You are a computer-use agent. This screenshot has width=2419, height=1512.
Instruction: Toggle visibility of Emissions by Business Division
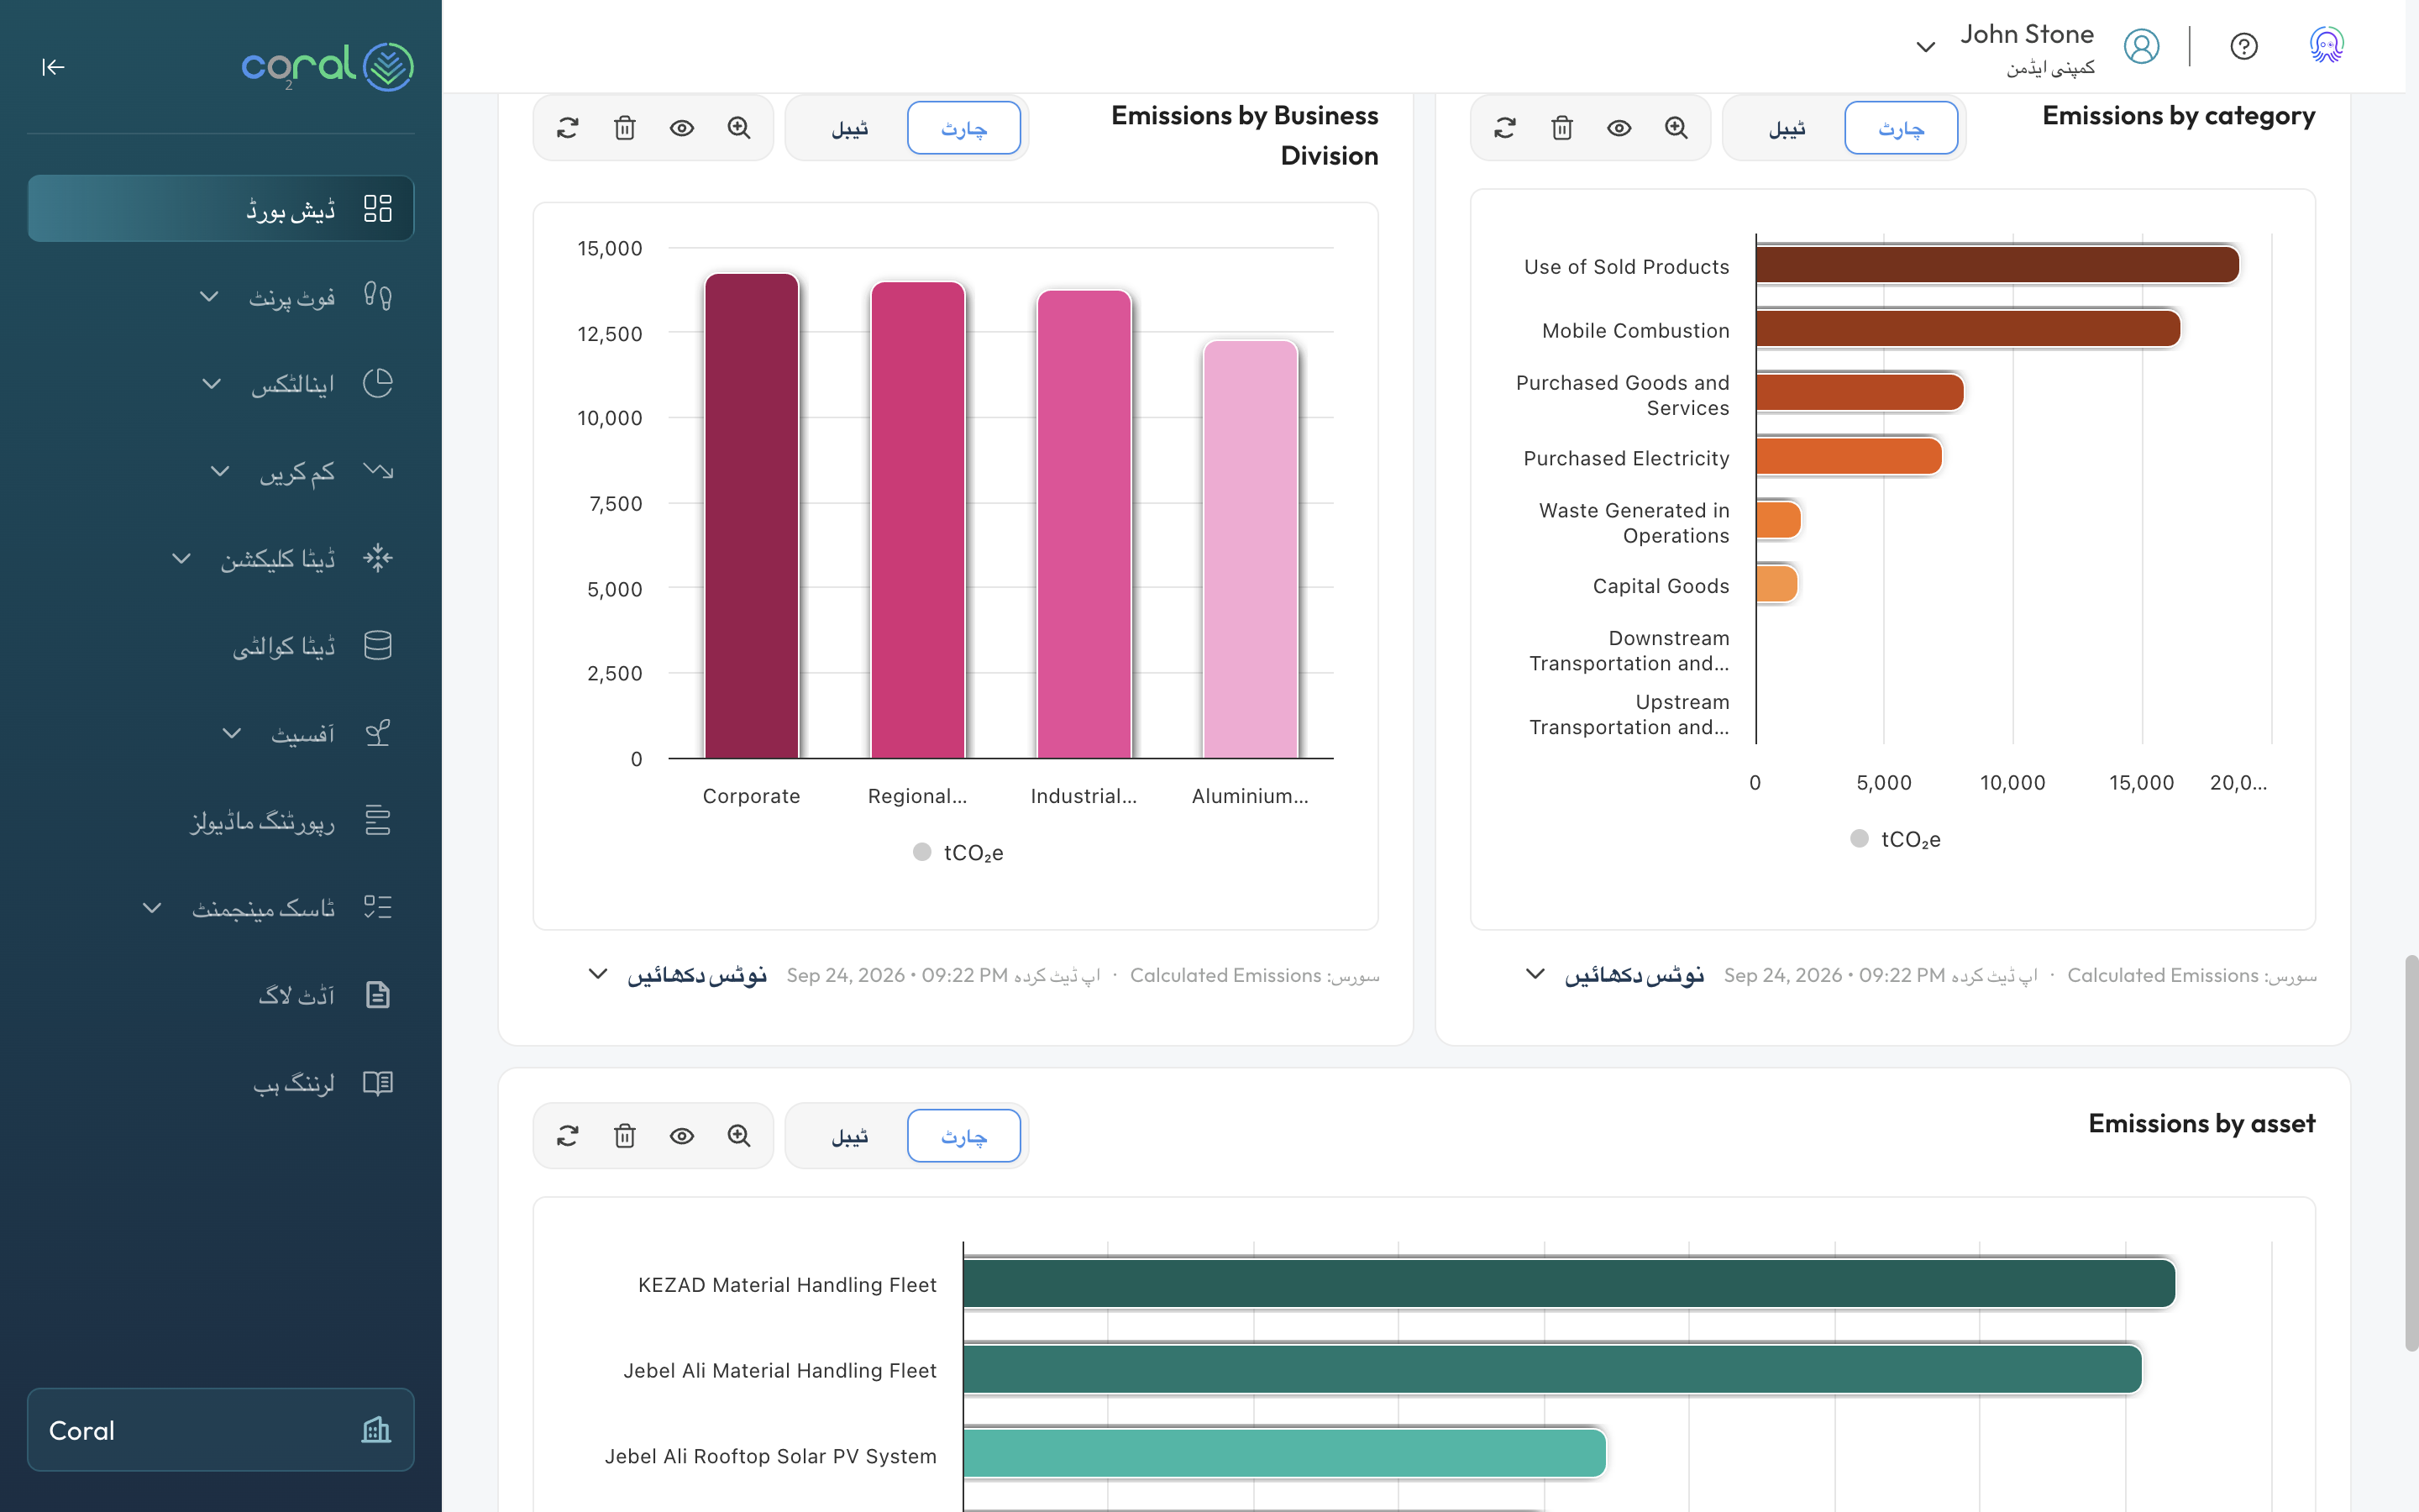tap(682, 128)
